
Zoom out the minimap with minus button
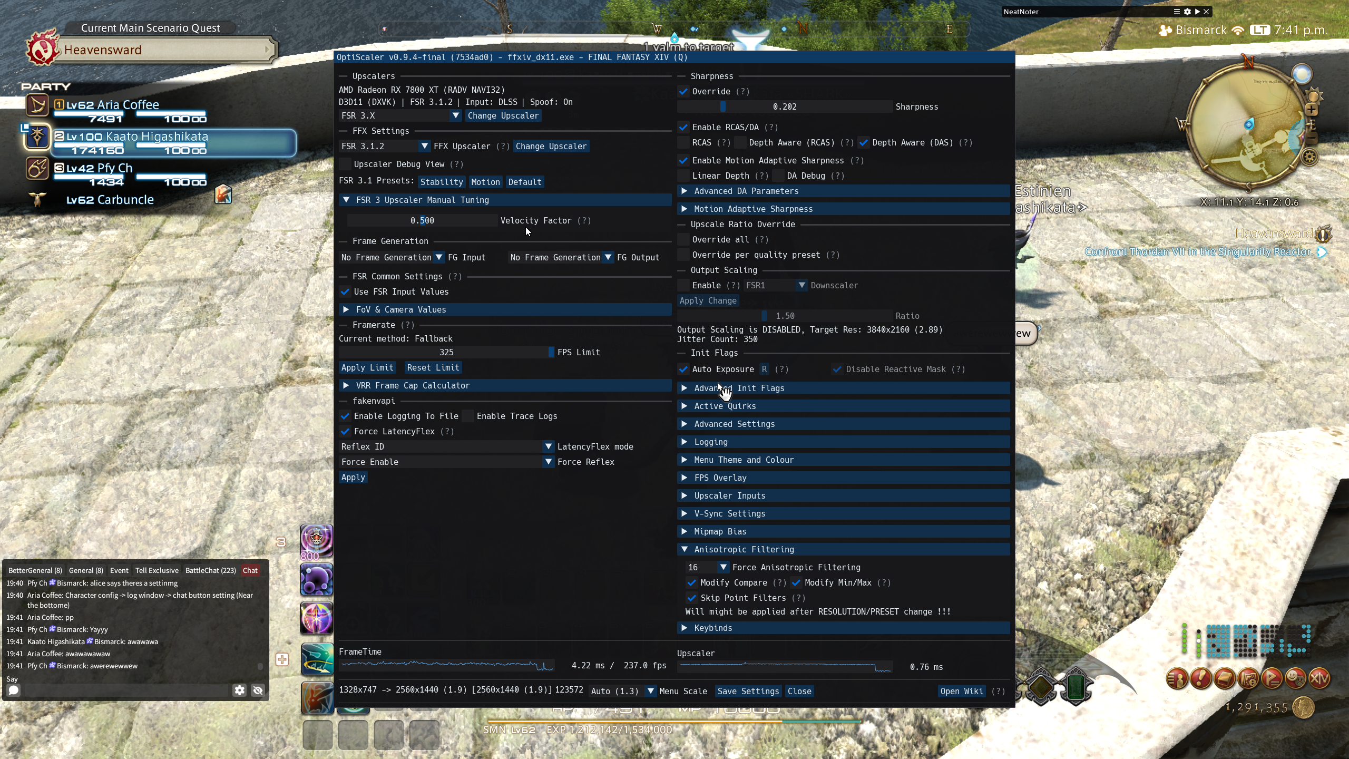(x=1311, y=138)
